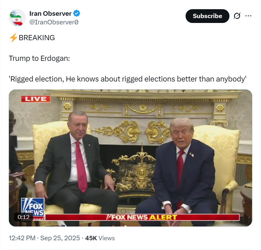Click the Sep 25, 2025 date
Viewport: 261px width, 250px height.
point(60,238)
